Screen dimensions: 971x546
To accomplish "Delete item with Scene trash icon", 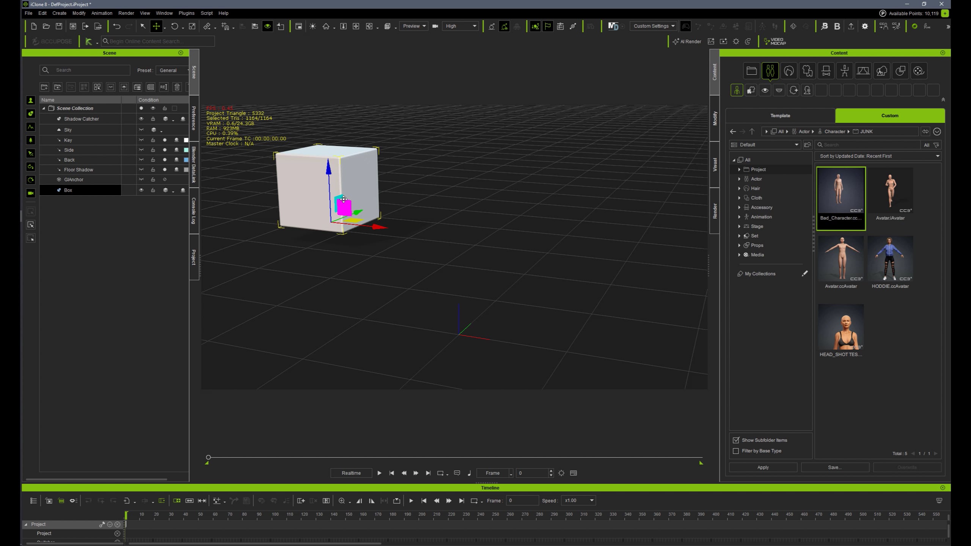I will coord(177,87).
